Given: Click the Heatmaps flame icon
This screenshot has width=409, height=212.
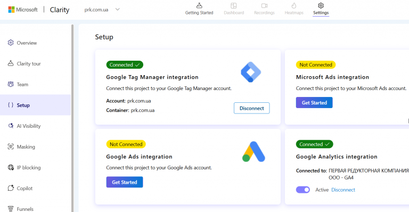Looking at the screenshot, I should [294, 5].
